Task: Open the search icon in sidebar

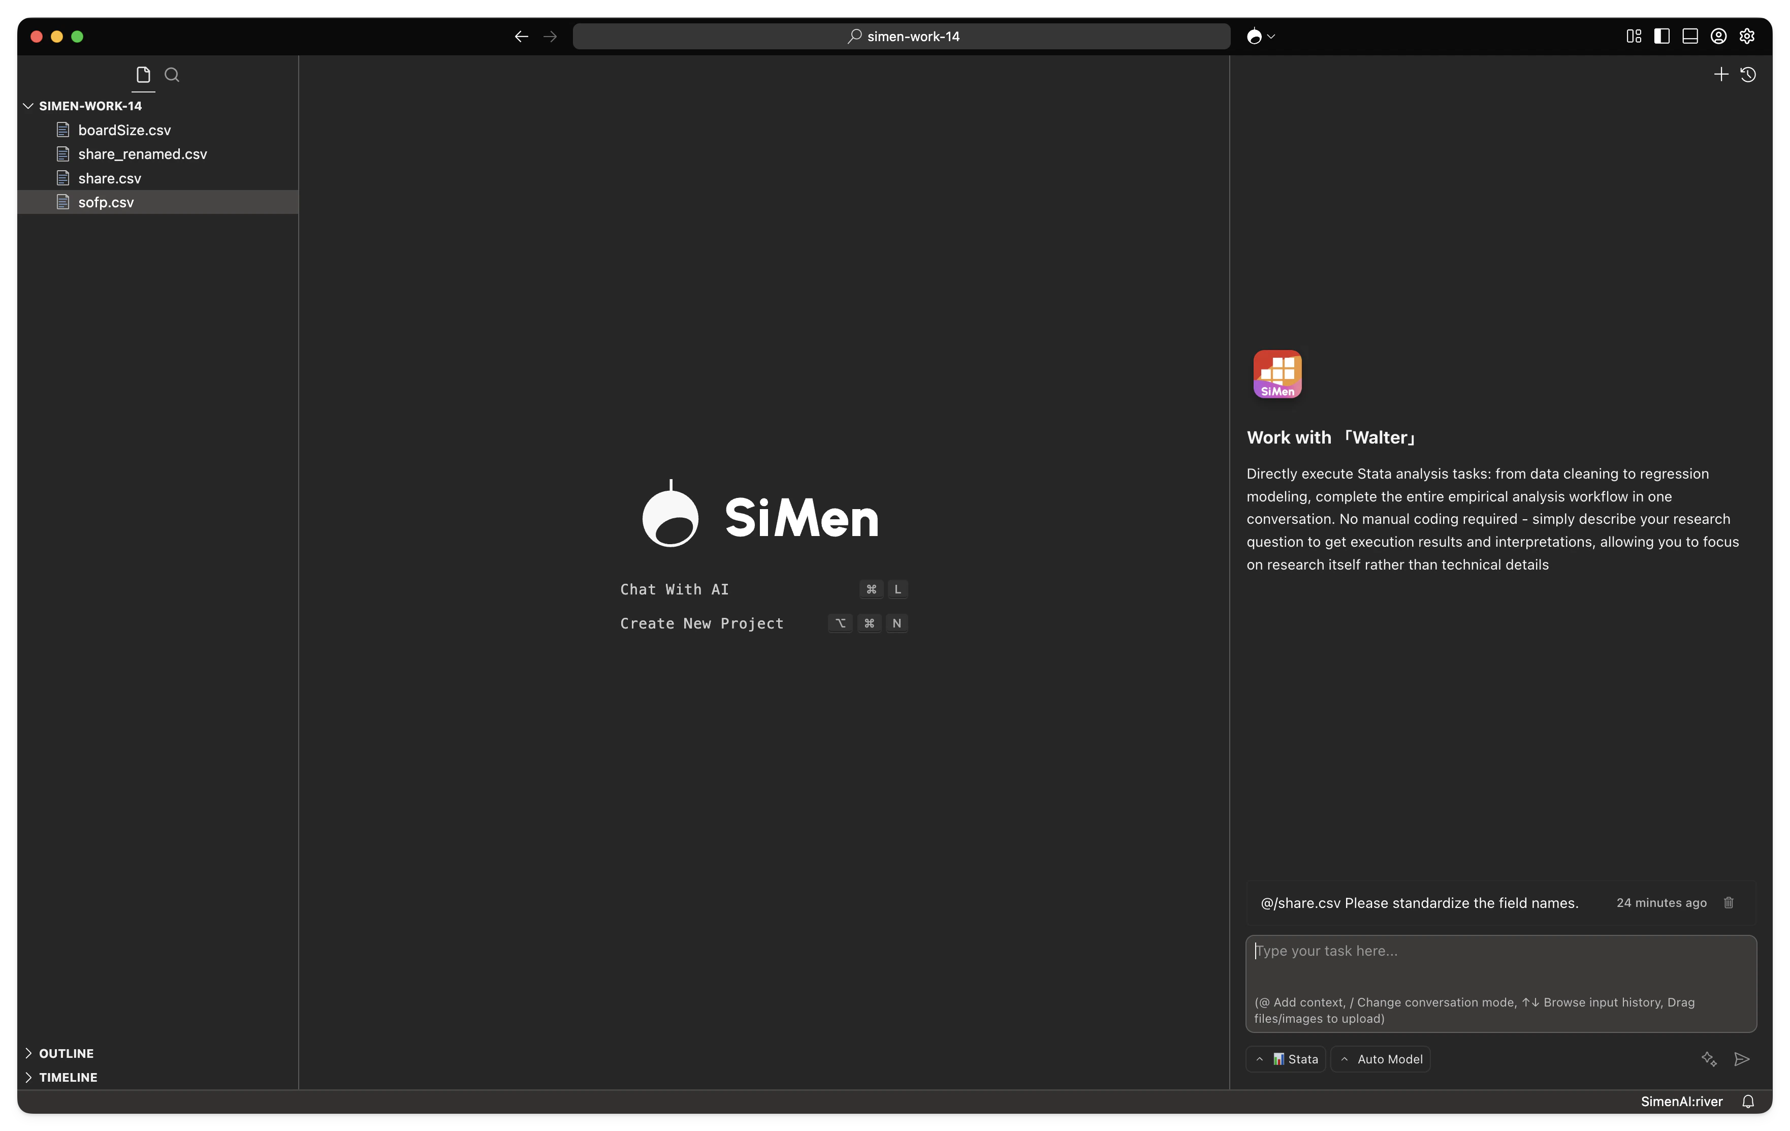Action: tap(172, 75)
